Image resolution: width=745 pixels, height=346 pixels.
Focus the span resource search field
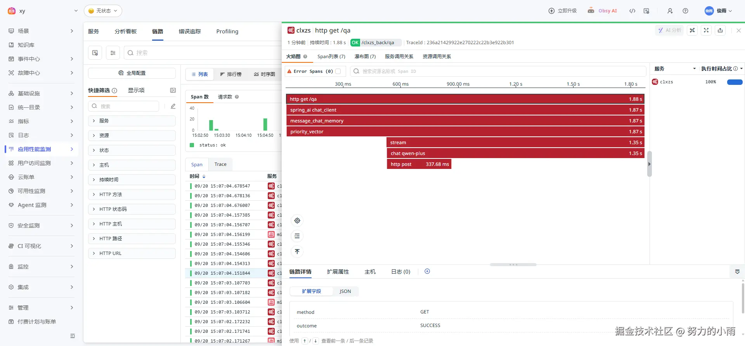(x=498, y=71)
